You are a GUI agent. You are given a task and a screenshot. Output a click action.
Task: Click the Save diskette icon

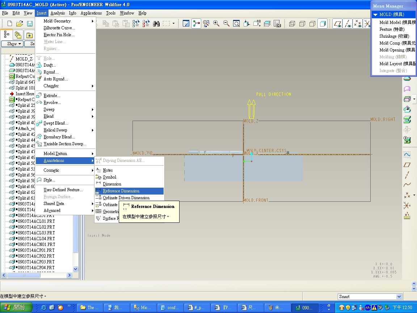pyautogui.click(x=30, y=24)
